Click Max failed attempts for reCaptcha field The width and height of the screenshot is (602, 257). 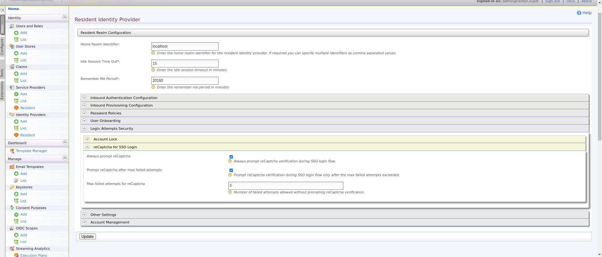point(286,186)
